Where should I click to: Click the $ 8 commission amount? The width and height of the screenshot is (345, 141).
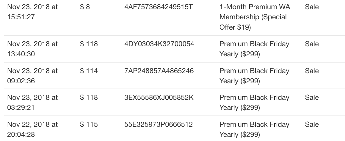click(x=85, y=7)
